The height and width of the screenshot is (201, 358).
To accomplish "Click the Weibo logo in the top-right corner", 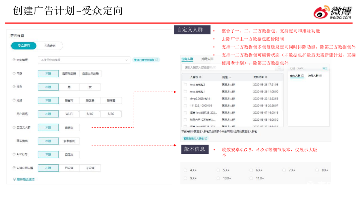I will [332, 12].
